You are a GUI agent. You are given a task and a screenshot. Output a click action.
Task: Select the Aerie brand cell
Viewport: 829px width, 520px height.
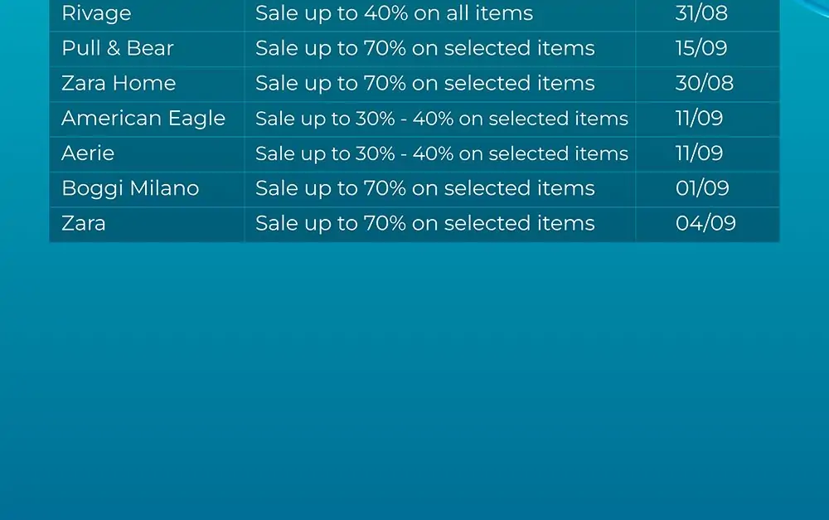(147, 153)
